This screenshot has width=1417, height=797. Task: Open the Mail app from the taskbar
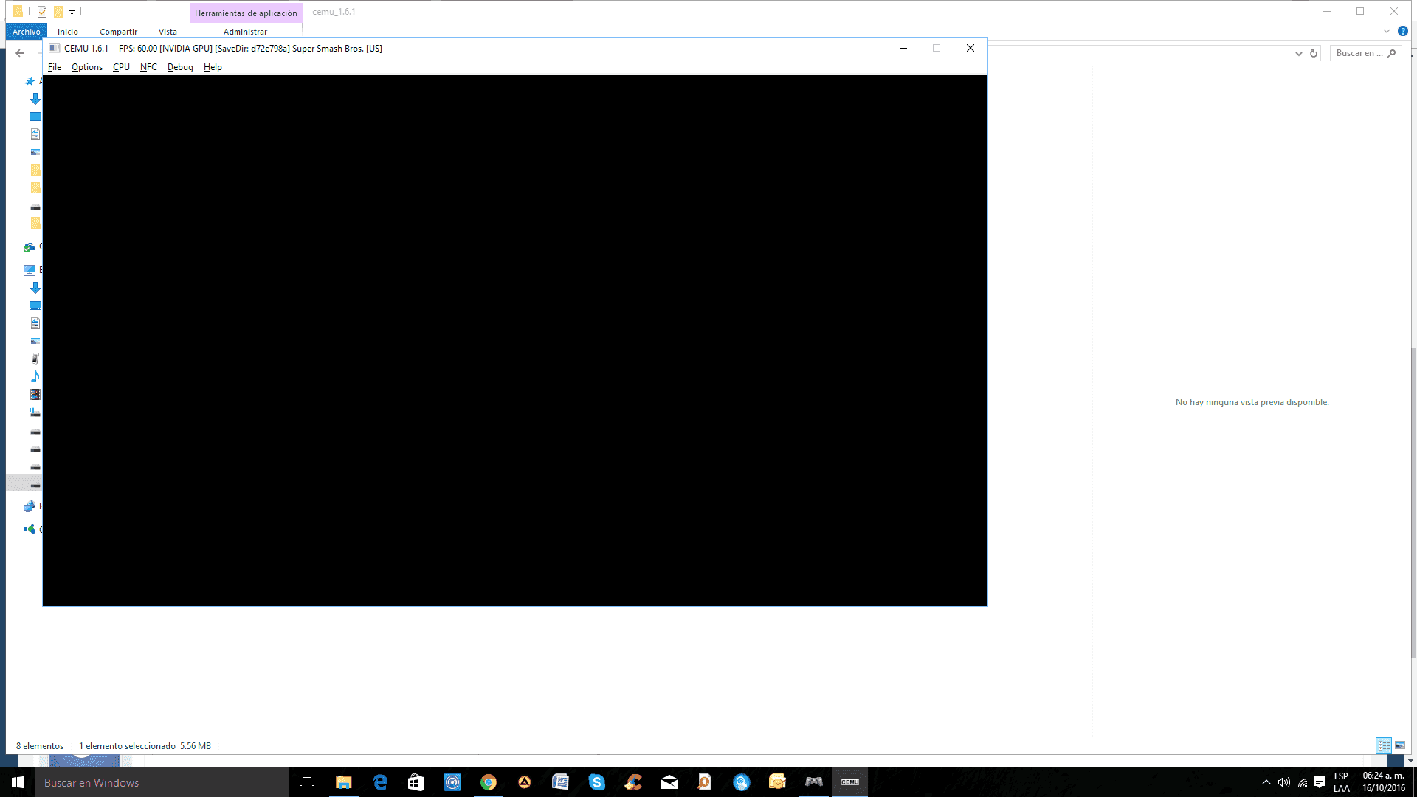click(x=669, y=782)
